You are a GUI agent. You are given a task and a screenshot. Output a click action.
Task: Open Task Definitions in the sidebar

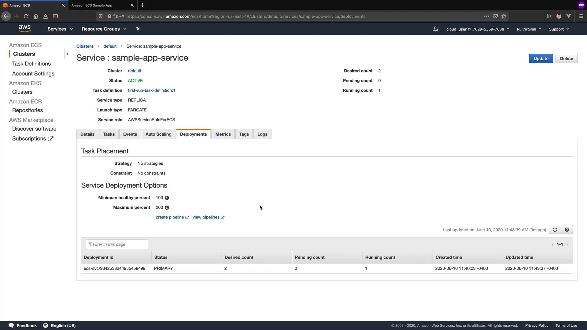point(31,64)
